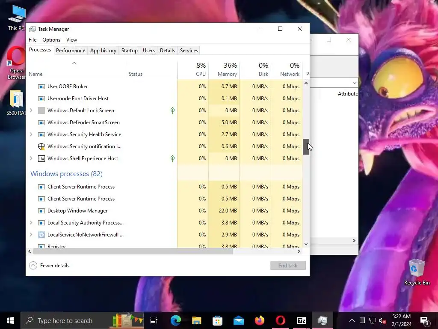Open the Mail app from the taskbar
Image resolution: width=438 pixels, height=329 pixels.
239,320
